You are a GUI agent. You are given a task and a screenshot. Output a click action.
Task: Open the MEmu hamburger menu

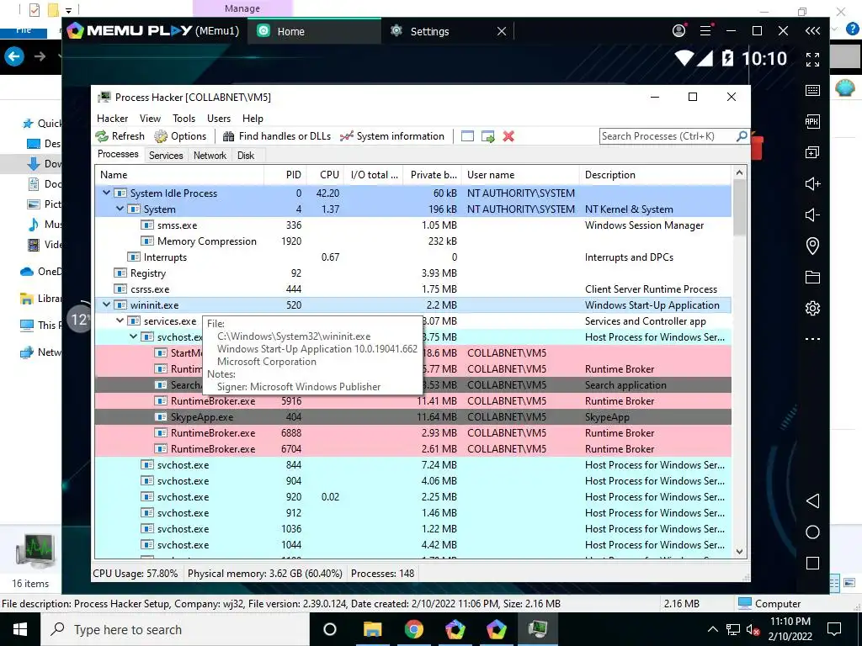click(x=706, y=31)
